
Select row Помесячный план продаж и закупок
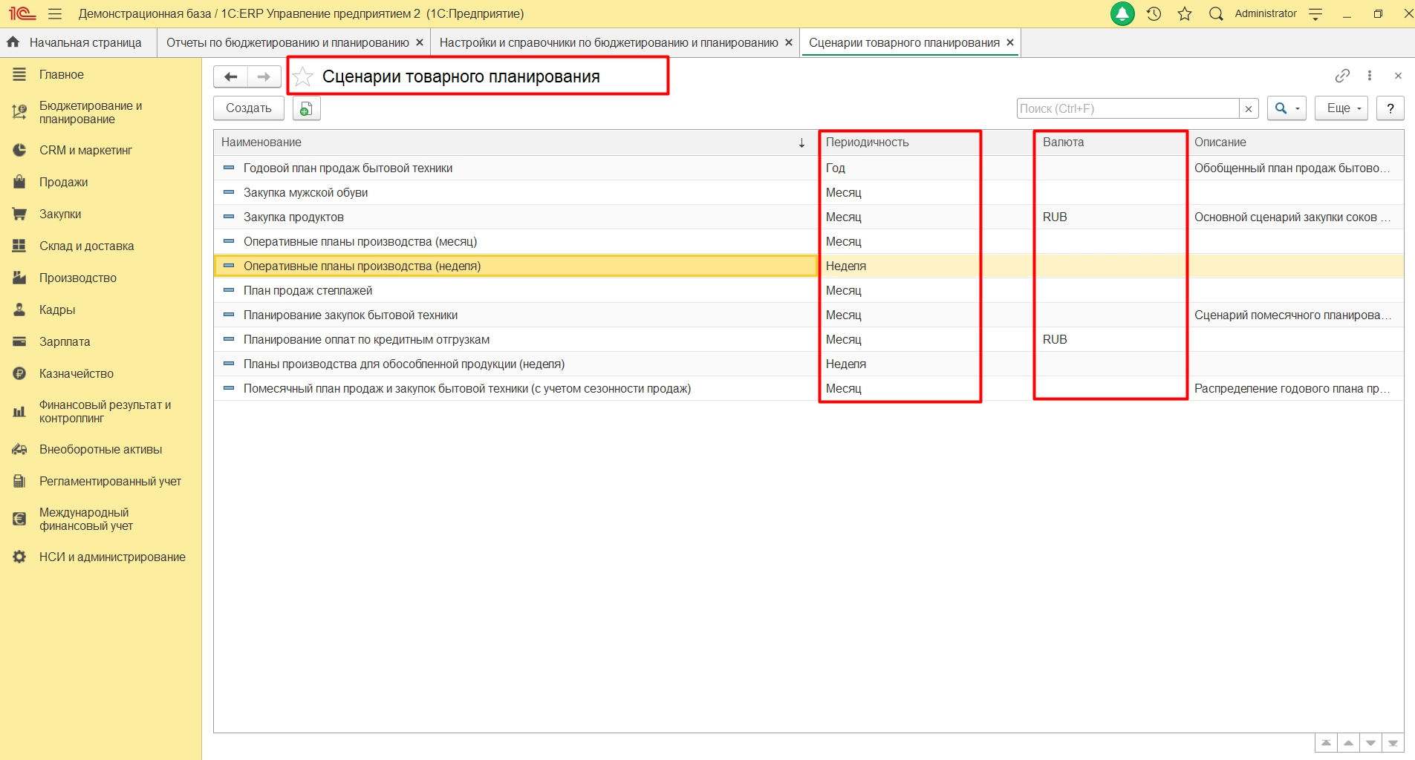[x=809, y=388]
